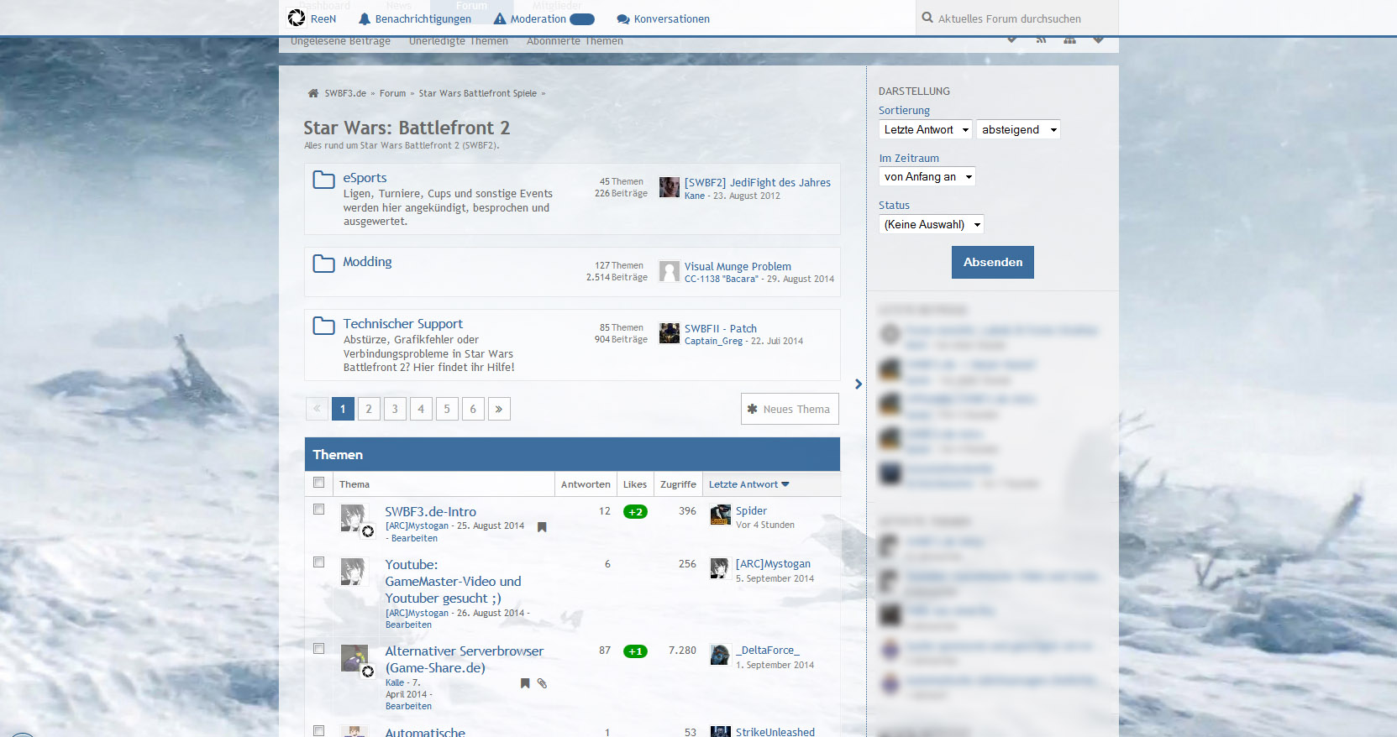Click bookmark icon on Alternativer Serverbrowser thread

[x=525, y=683]
